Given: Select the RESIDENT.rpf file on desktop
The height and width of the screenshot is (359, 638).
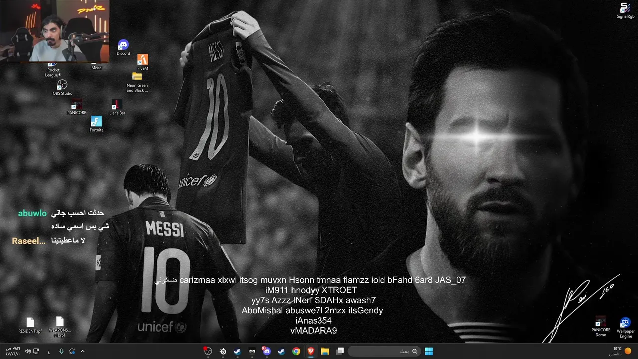Looking at the screenshot, I should [x=30, y=325].
